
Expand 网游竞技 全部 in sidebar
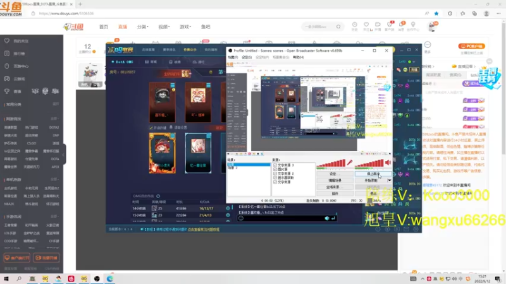[x=56, y=119]
